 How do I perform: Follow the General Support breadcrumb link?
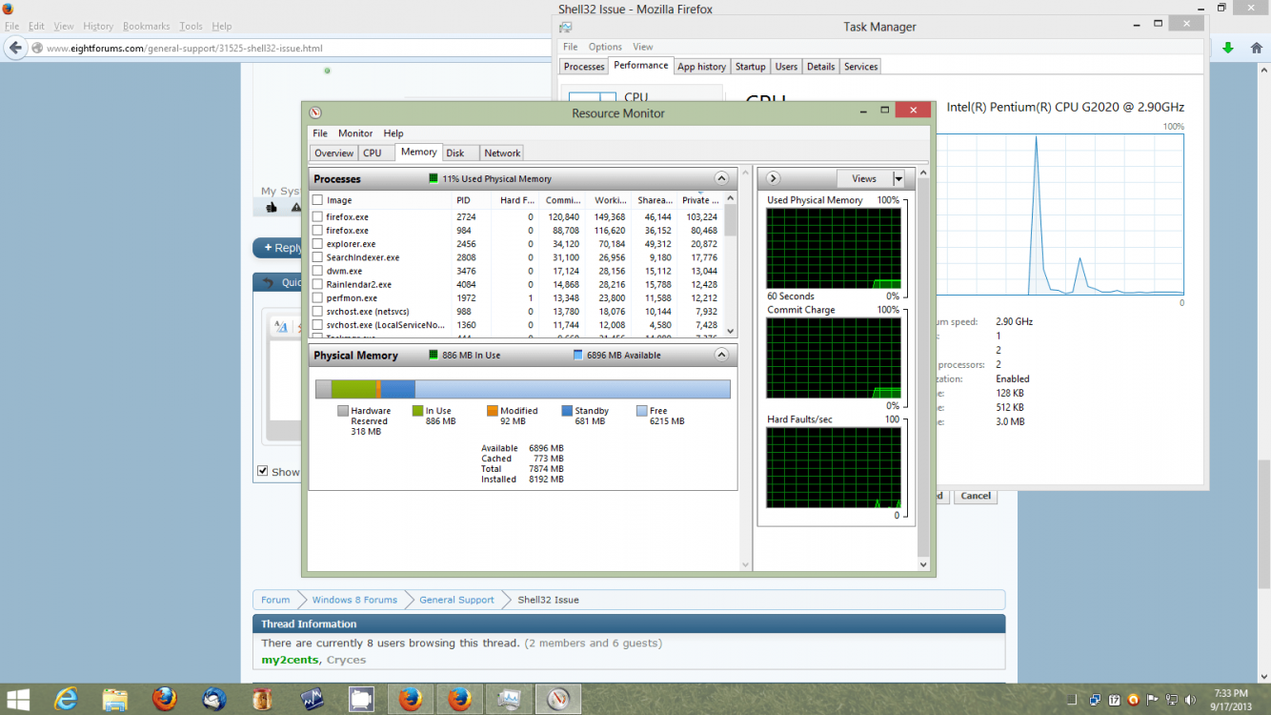(456, 600)
